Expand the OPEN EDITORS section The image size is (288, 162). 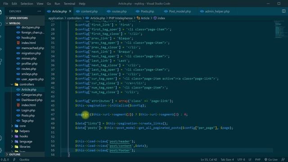coord(25,18)
